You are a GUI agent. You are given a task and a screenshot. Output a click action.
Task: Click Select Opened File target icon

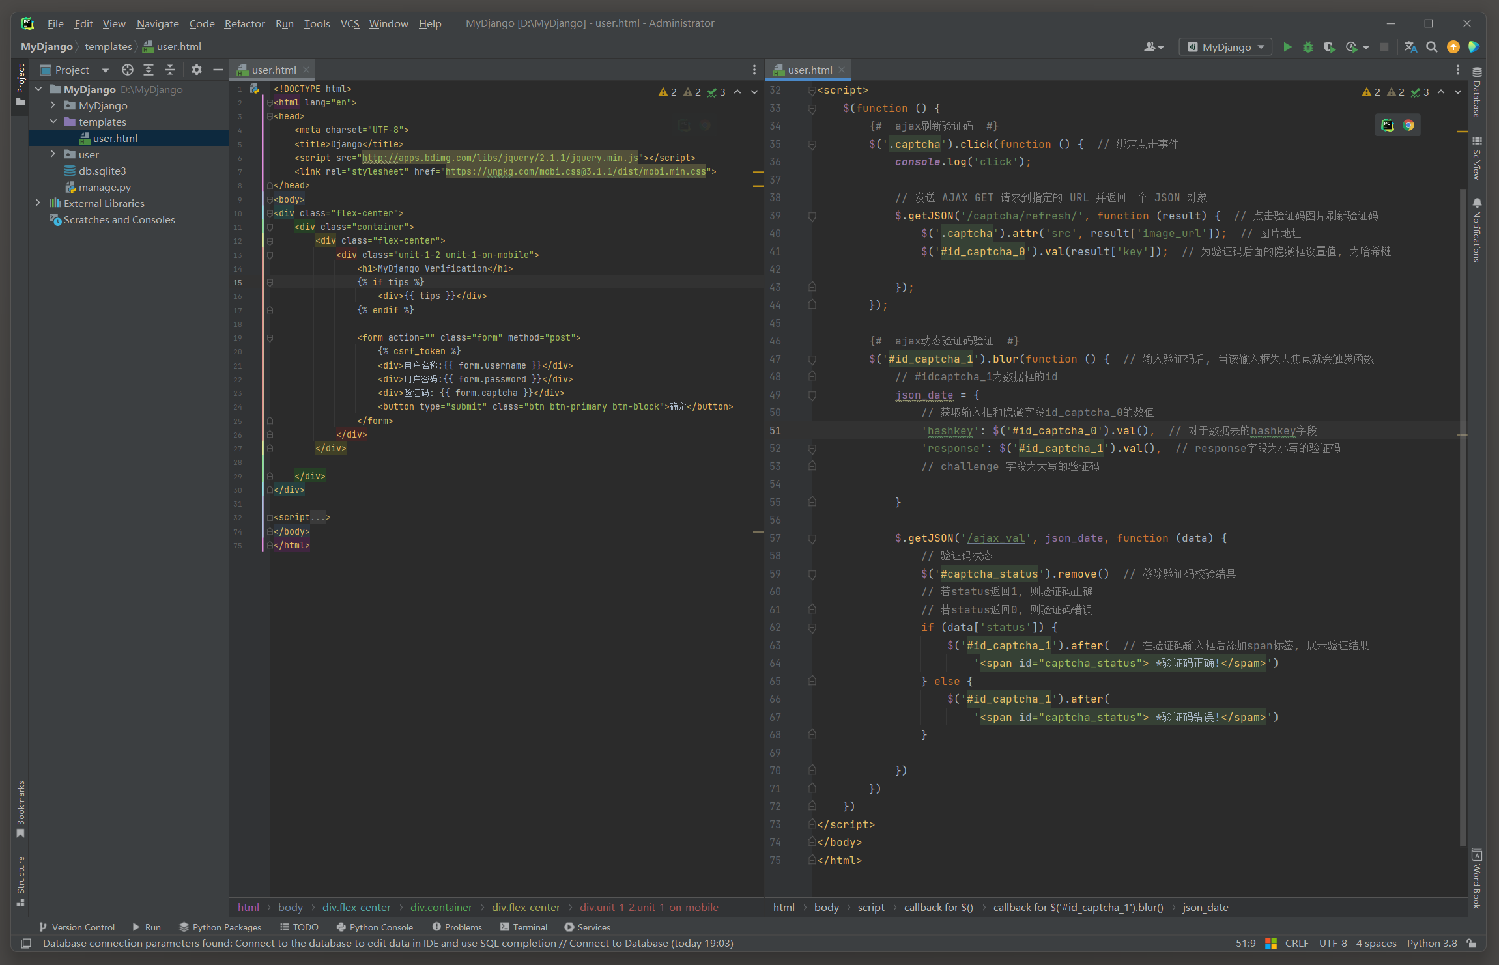[128, 70]
